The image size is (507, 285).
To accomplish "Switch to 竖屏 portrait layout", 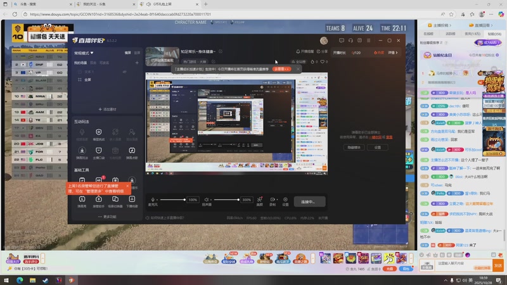I will point(137,53).
